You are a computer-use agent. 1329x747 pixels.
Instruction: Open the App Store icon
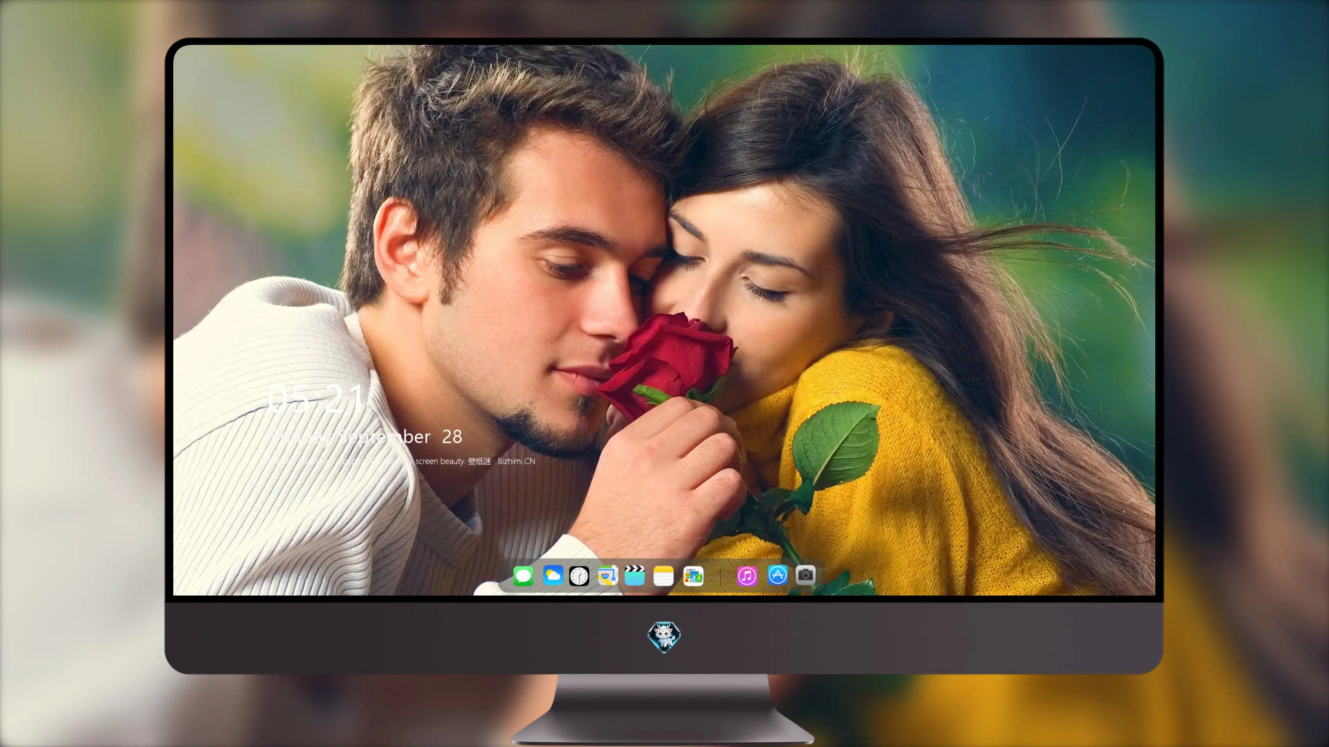pyautogui.click(x=777, y=575)
